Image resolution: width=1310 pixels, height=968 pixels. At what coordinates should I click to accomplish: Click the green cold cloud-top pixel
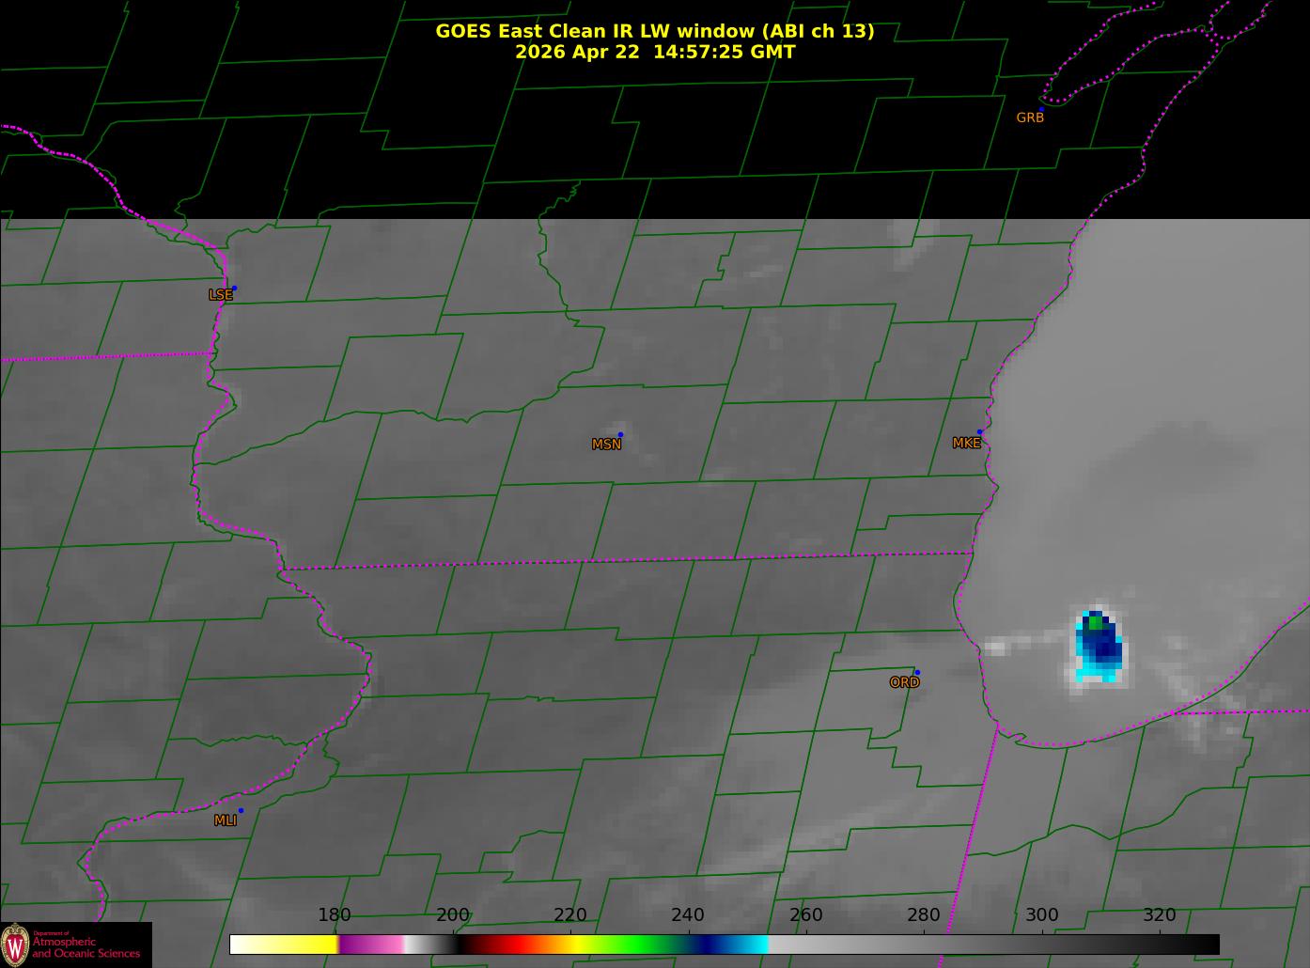pyautogui.click(x=1095, y=622)
